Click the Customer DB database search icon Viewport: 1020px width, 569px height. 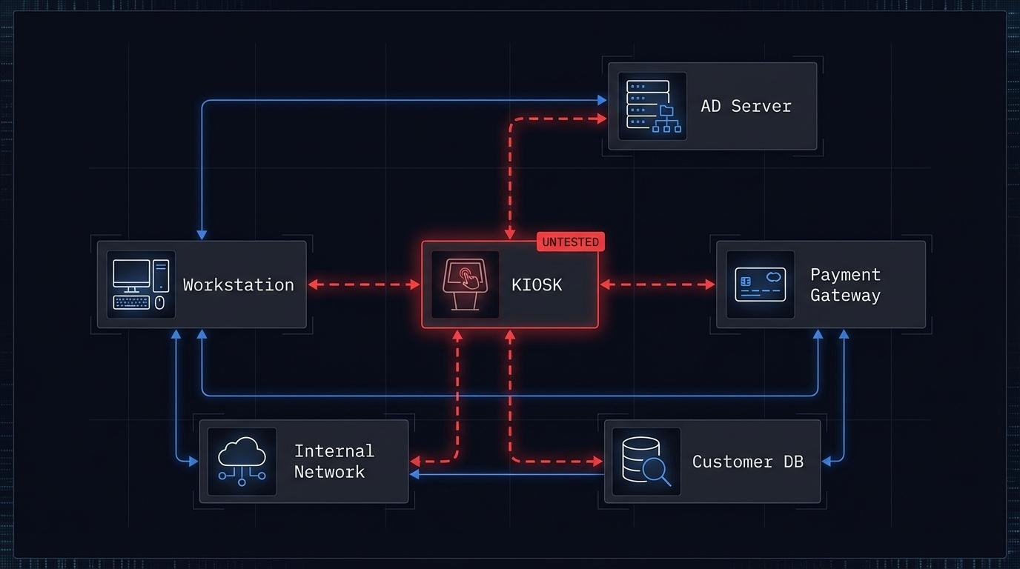[x=645, y=461]
